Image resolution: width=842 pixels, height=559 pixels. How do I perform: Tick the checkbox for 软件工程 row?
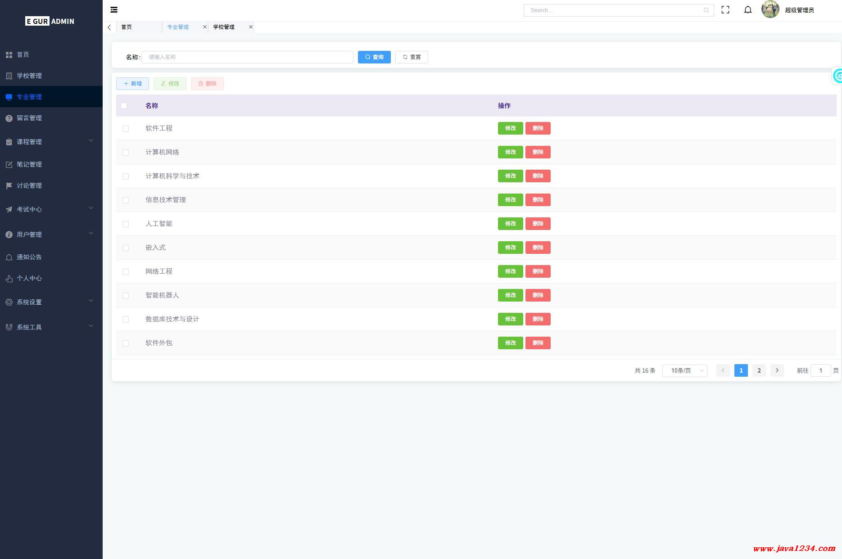point(126,129)
